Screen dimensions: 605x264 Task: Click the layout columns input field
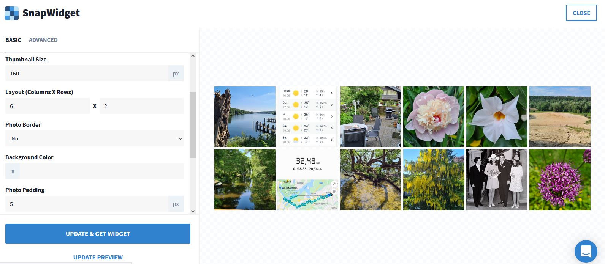[48, 106]
